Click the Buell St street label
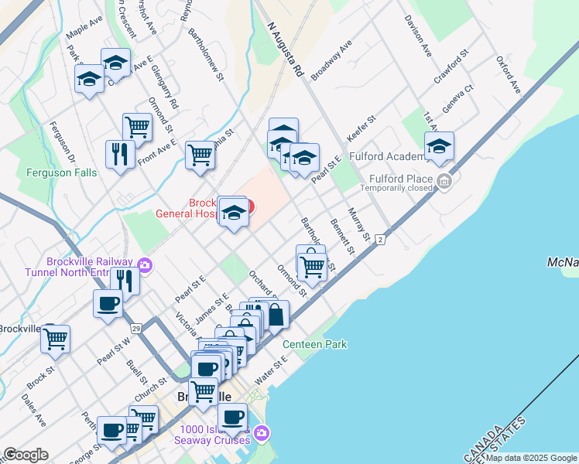Image resolution: width=579 pixels, height=464 pixels. pos(137,372)
